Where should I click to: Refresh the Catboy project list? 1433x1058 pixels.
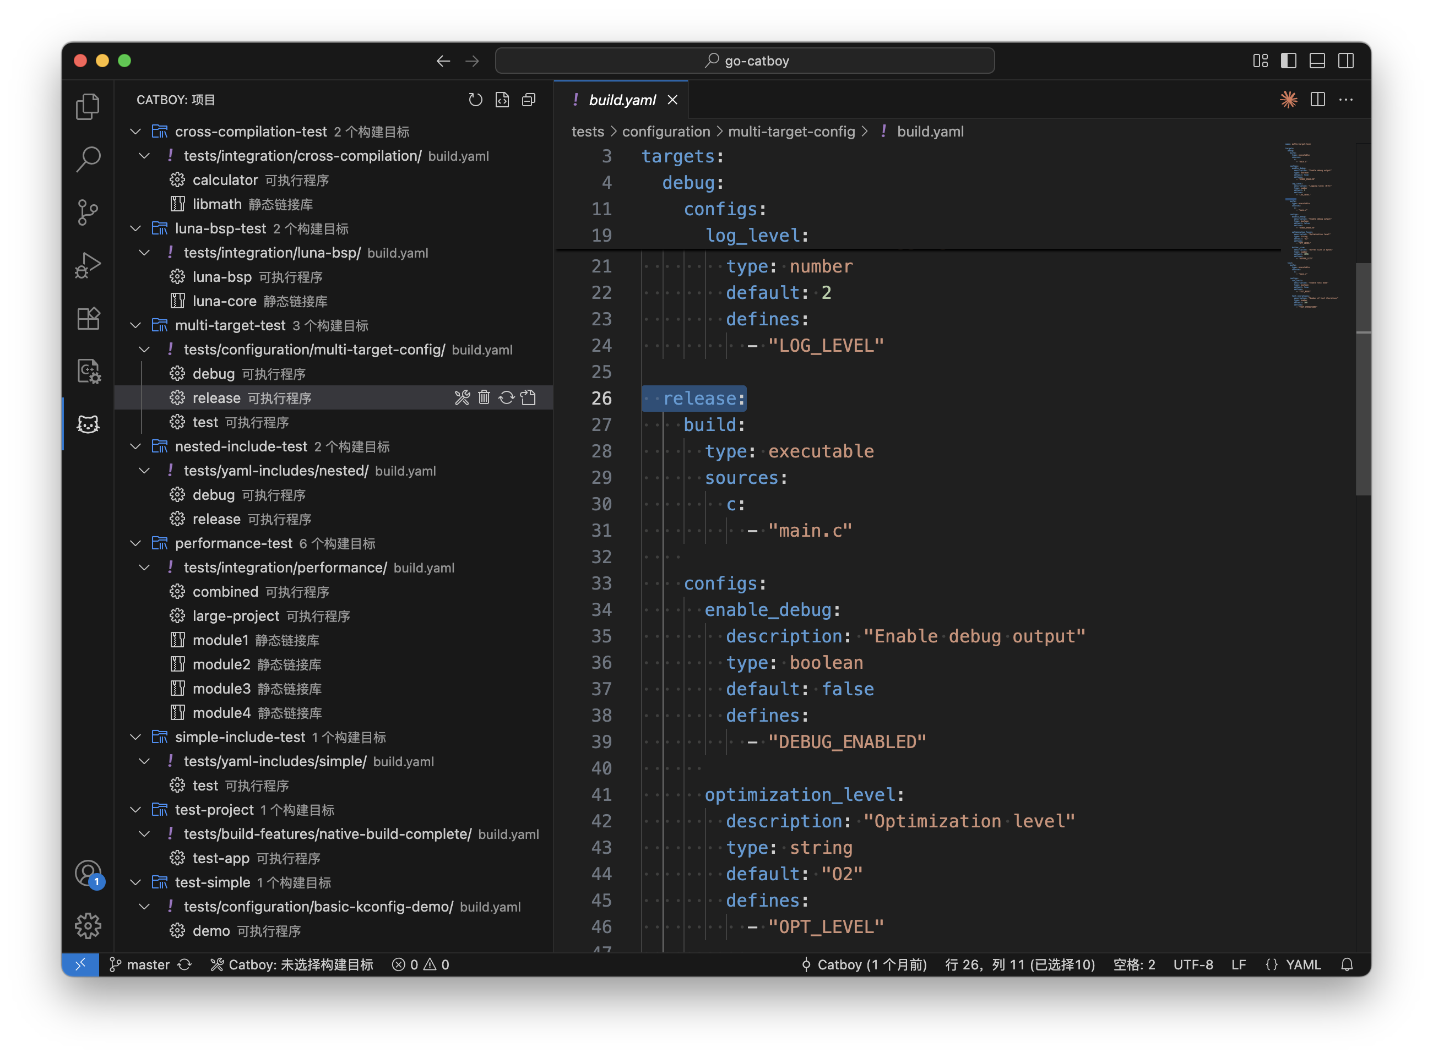pos(475,100)
